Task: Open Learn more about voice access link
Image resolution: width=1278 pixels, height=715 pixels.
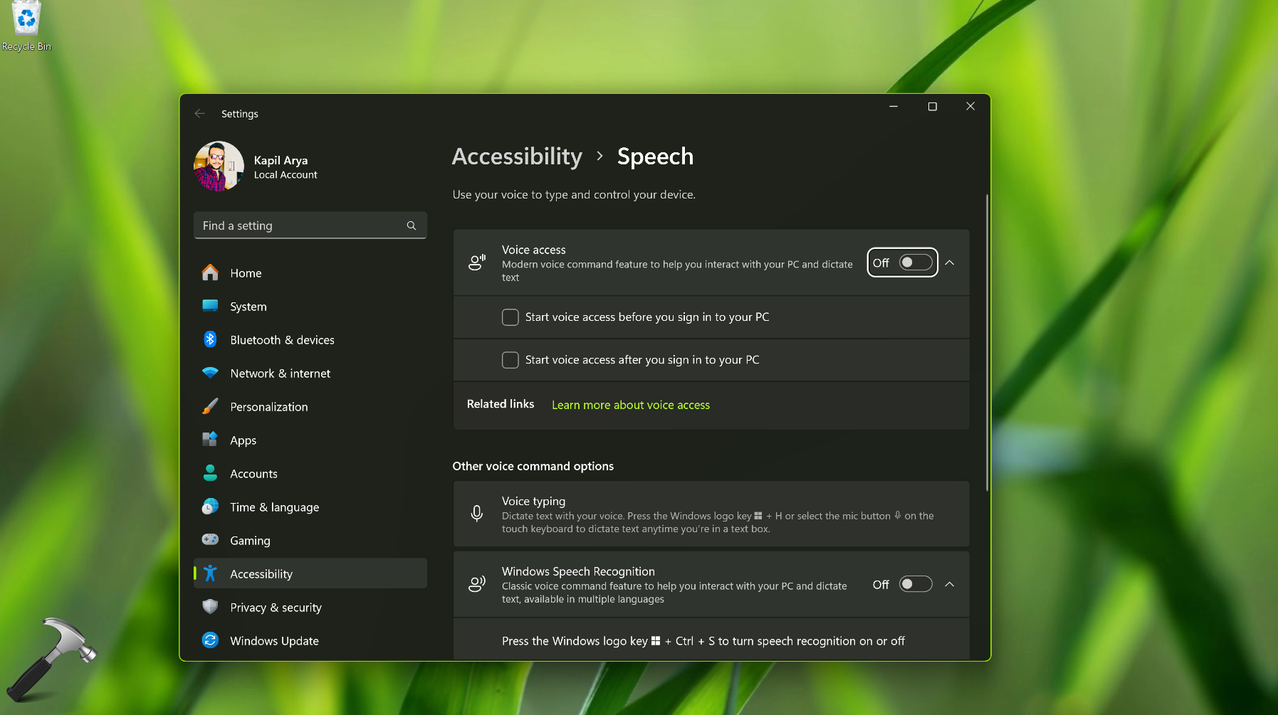Action: tap(630, 405)
